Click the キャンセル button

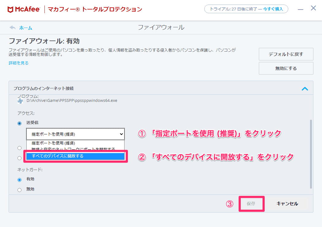pos(287,204)
